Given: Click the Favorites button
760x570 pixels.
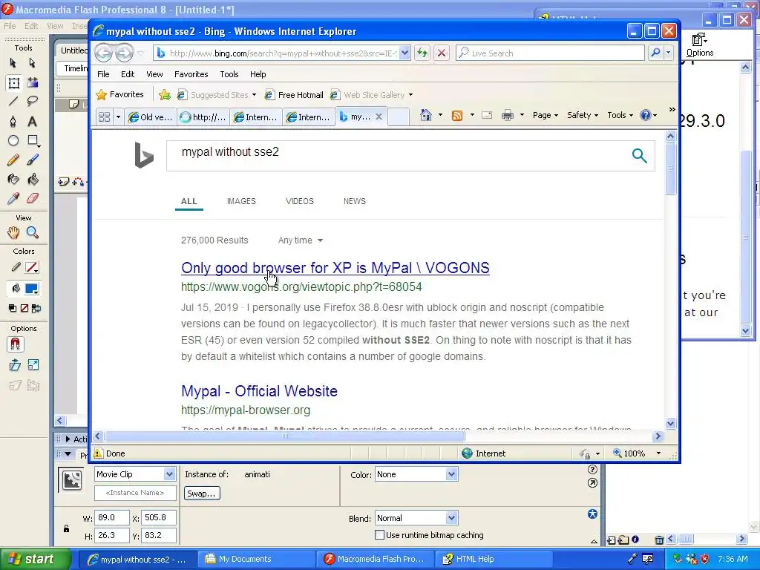Looking at the screenshot, I should point(119,94).
